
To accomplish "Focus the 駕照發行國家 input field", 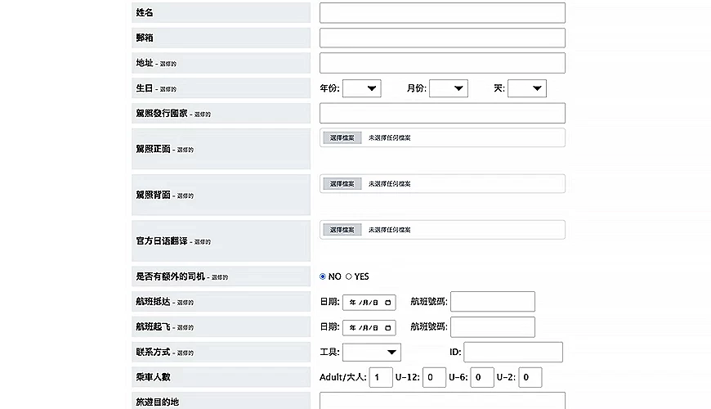I will tap(443, 113).
